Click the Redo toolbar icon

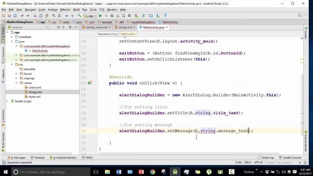coord(28,16)
